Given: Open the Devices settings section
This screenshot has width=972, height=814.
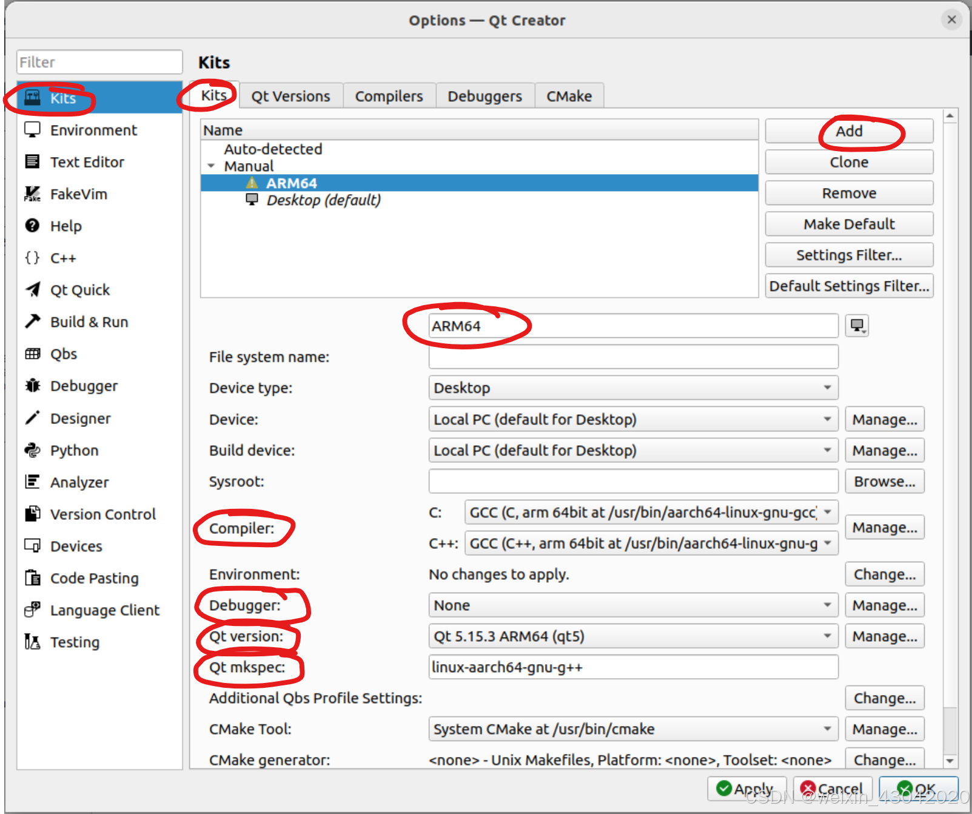Looking at the screenshot, I should (76, 546).
